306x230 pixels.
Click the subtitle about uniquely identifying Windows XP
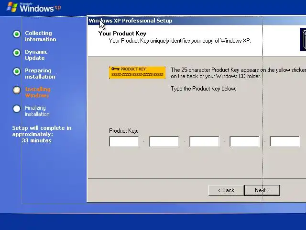pyautogui.click(x=180, y=41)
